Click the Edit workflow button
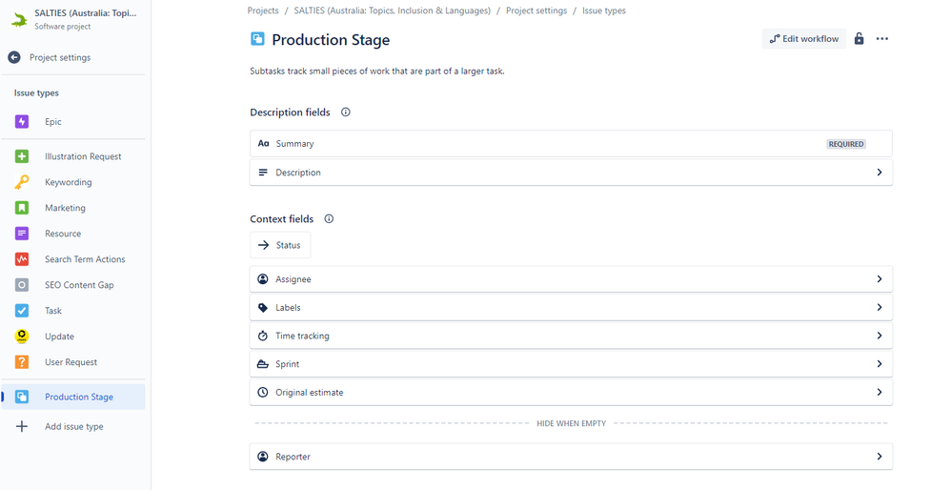 (x=804, y=39)
